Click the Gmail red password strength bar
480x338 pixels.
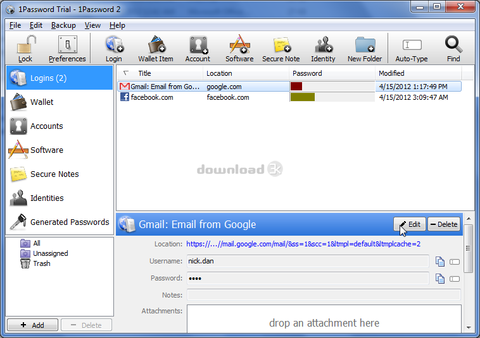click(x=296, y=87)
